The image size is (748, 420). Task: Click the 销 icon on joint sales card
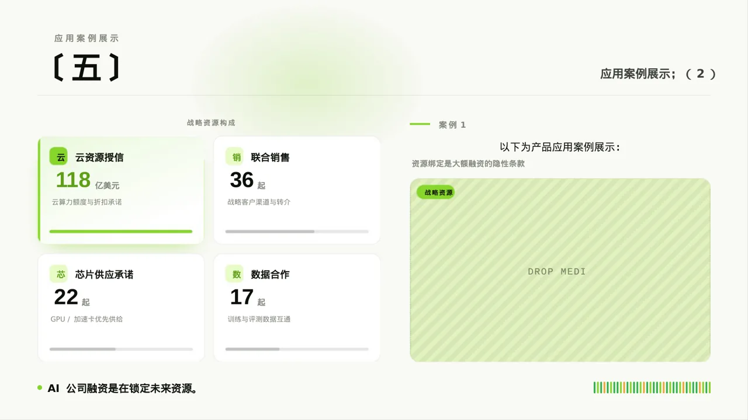click(237, 157)
